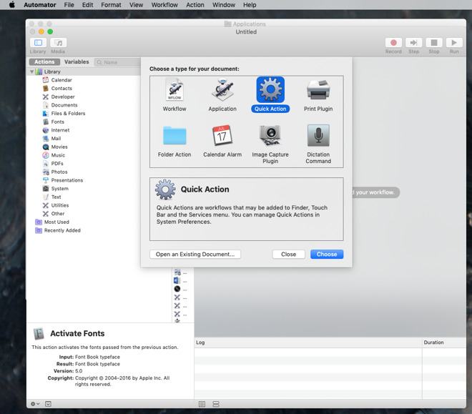Click Open an Existing Document button
The width and height of the screenshot is (472, 414).
195,255
